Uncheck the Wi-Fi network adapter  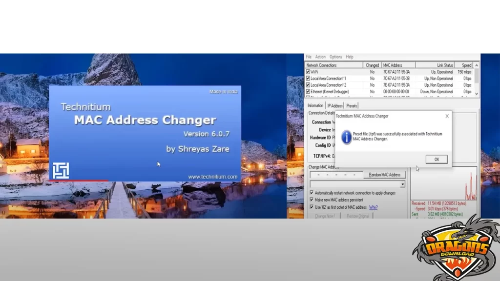pos(308,72)
